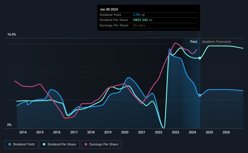Toggle the Earnings Per Share legend button

[101, 145]
